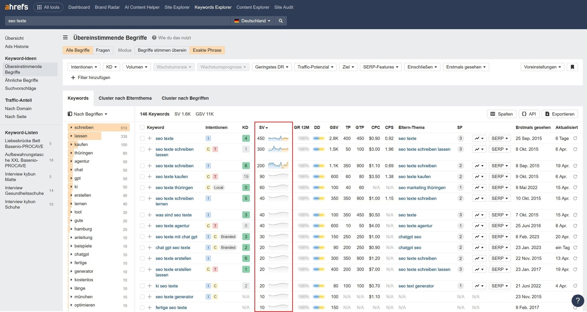Viewport: 587px width, 312px height.
Task: Open the Deutschland country dropdown
Action: pos(252,21)
